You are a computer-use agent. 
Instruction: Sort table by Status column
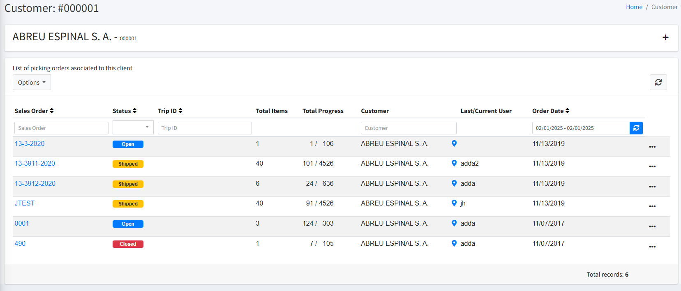tap(125, 111)
